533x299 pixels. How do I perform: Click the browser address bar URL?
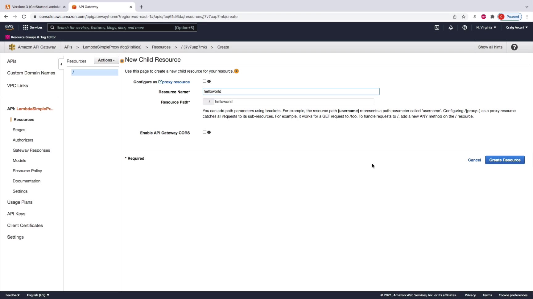point(138,17)
